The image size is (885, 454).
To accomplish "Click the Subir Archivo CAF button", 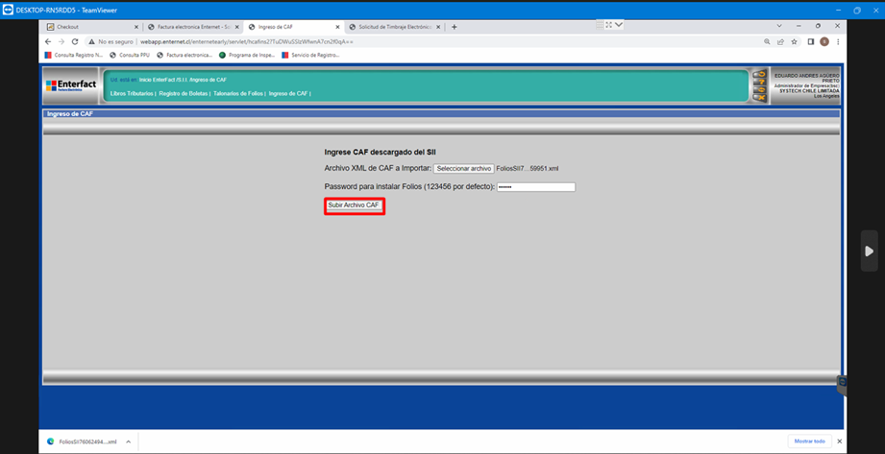I will [354, 205].
